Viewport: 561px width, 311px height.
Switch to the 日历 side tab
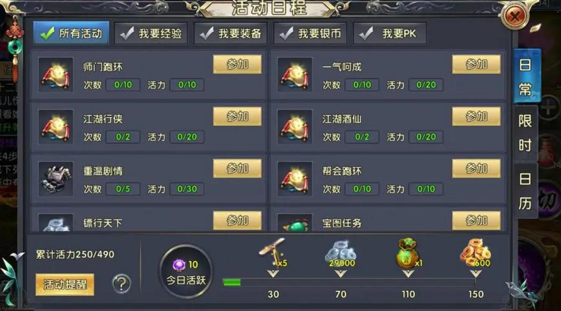(525, 191)
